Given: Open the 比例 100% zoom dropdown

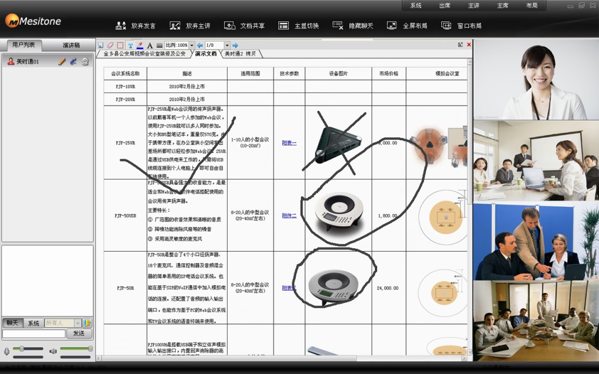Looking at the screenshot, I should [192, 45].
